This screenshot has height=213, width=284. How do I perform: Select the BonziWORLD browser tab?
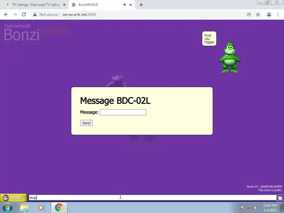[x=102, y=5]
